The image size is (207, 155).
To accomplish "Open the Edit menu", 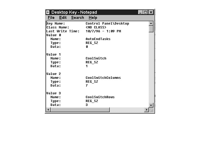I will (63, 18).
